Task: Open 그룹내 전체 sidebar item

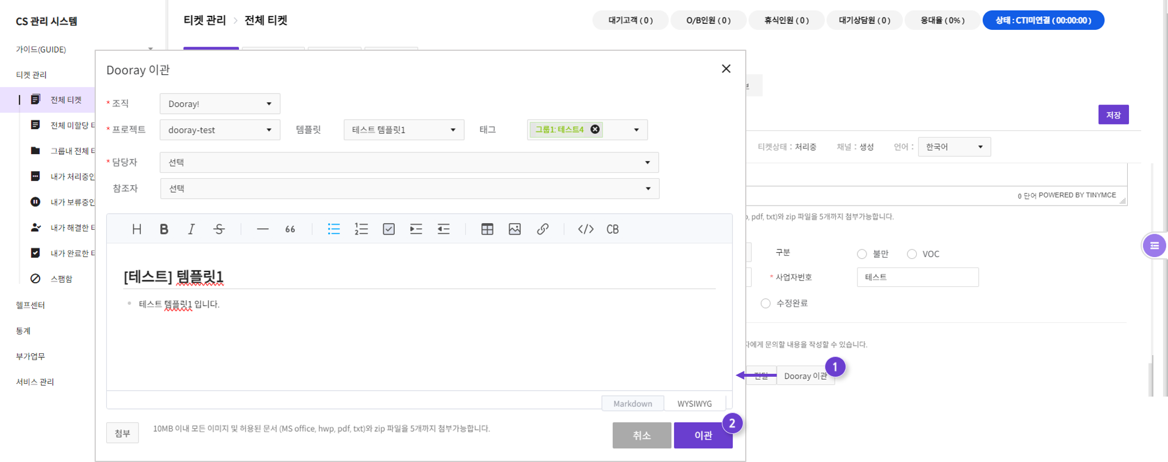Action: pos(62,151)
